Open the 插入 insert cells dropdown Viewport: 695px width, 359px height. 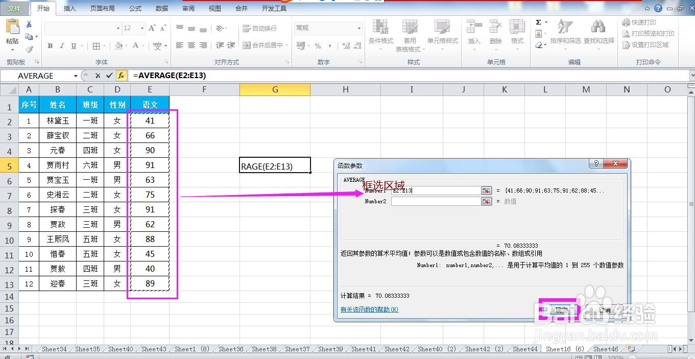pos(474,35)
